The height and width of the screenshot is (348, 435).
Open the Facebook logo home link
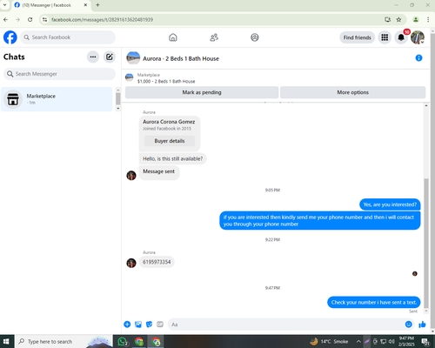click(10, 37)
